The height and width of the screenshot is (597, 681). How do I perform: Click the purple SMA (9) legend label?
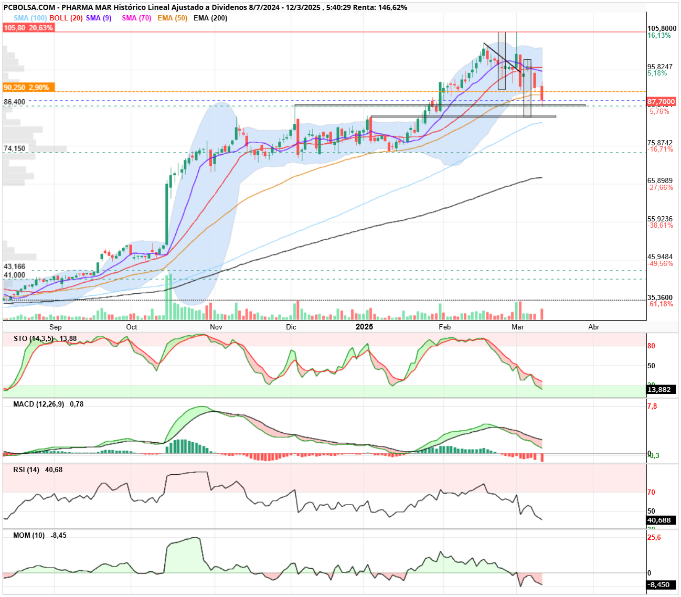(99, 18)
